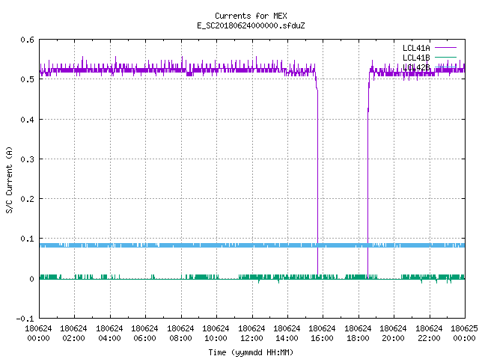This screenshot has height=359, width=479.
Task: Click the blue LCL42B trace near 0.08 A
Action: [252, 245]
